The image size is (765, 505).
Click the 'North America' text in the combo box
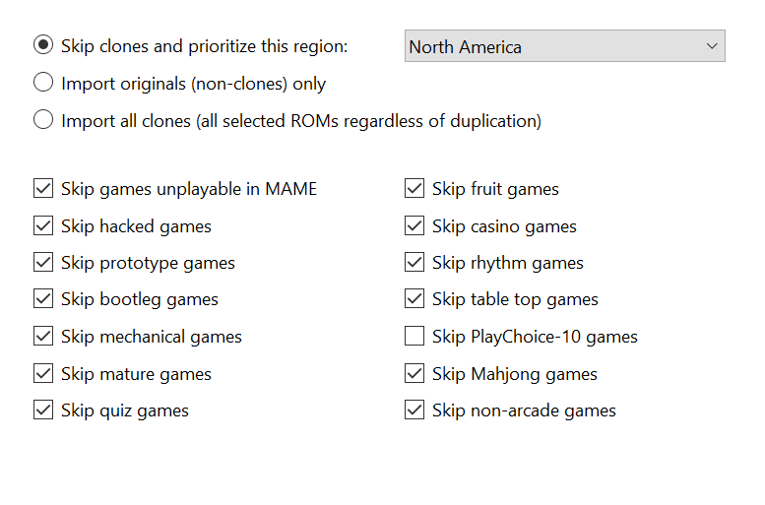pyautogui.click(x=466, y=47)
